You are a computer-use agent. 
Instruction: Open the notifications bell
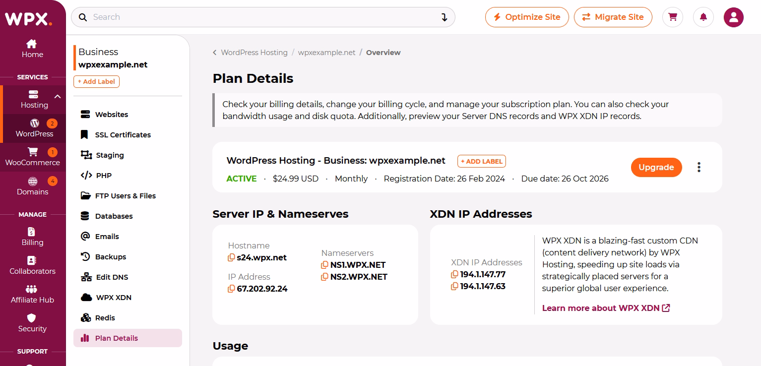703,17
